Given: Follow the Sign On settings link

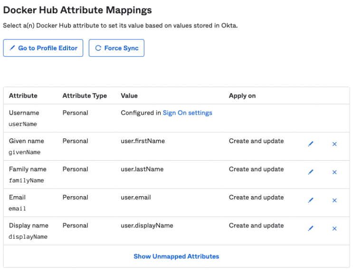Looking at the screenshot, I should (x=187, y=113).
